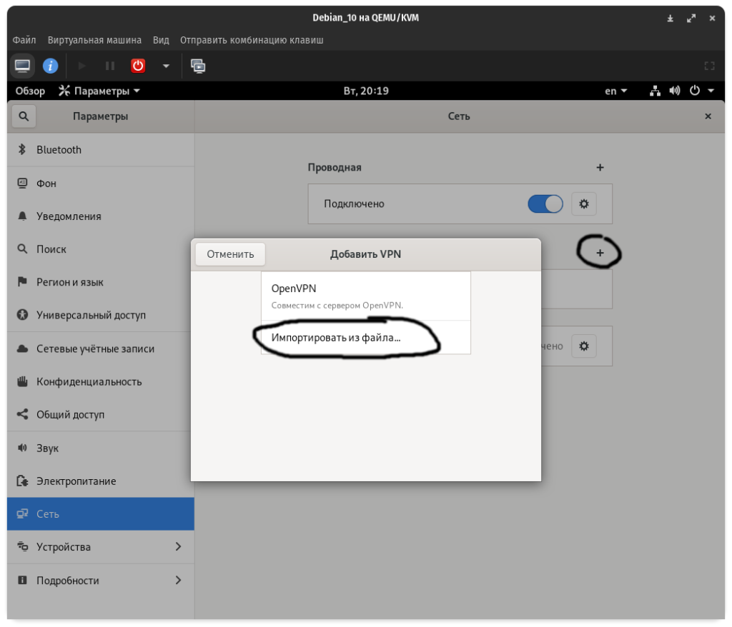Image resolution: width=732 pixels, height=627 pixels.
Task: Open the Звук settings panel
Action: pyautogui.click(x=101, y=448)
